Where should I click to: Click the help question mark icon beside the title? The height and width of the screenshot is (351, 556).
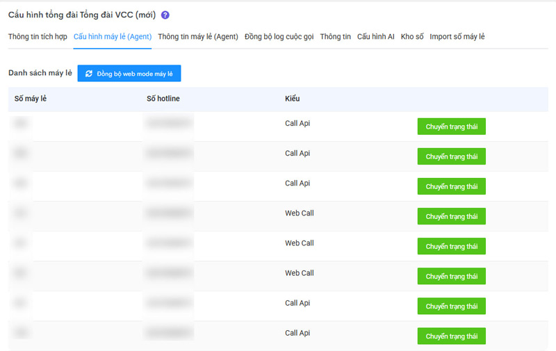pyautogui.click(x=165, y=15)
